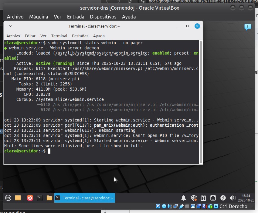Open the terminal window menu chevron
Screen dimensions: 258x213
[x=11, y=26]
